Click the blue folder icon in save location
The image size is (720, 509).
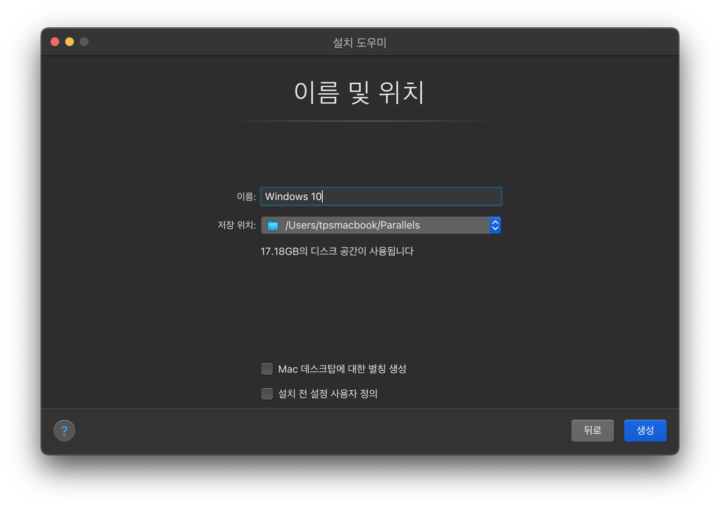pos(273,225)
